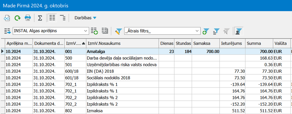Open the Darbības dropdown menu
Image resolution: width=292 pixels, height=114 pixels.
[85, 18]
